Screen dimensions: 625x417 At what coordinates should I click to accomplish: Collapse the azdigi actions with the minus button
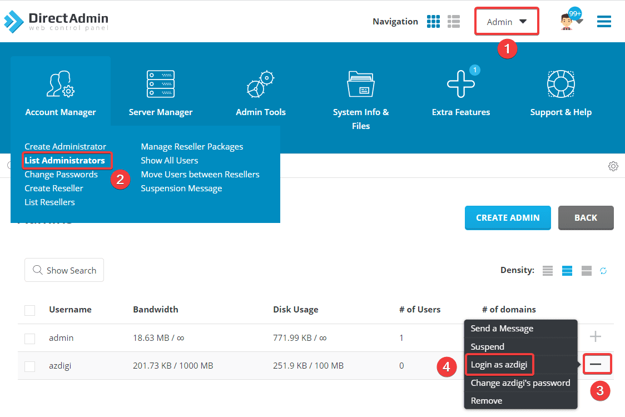(597, 364)
